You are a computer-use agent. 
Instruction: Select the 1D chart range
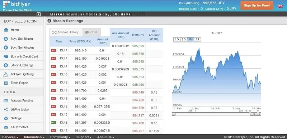[x=177, y=39]
